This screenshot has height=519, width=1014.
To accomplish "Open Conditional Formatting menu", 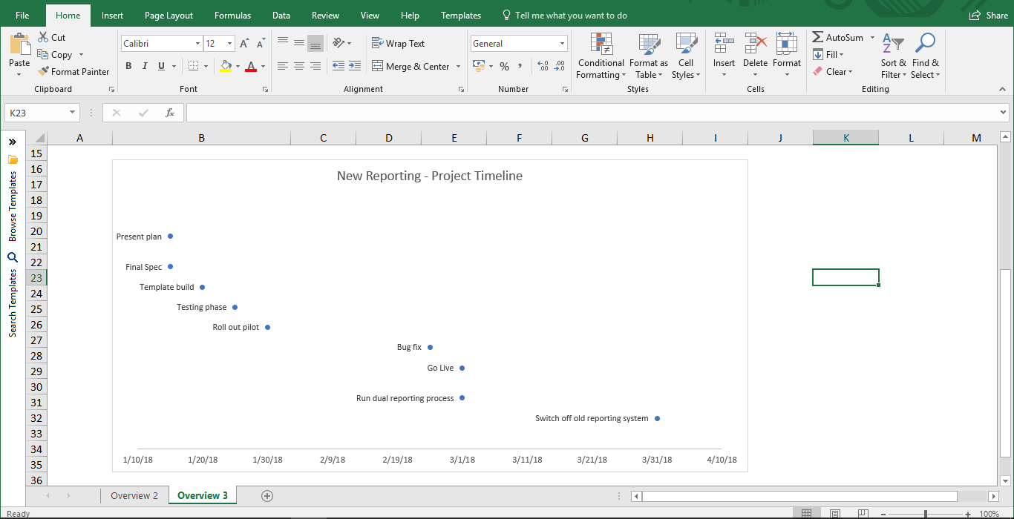I will coord(601,56).
